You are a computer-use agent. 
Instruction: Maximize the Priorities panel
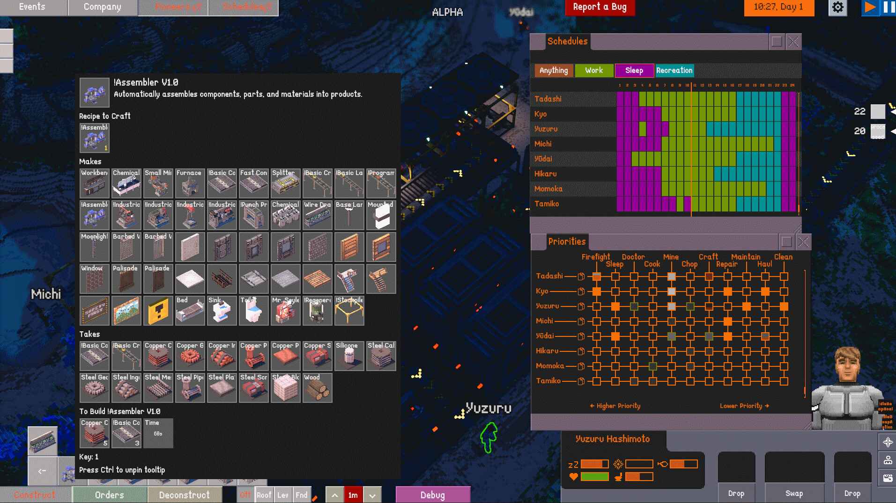[786, 242]
